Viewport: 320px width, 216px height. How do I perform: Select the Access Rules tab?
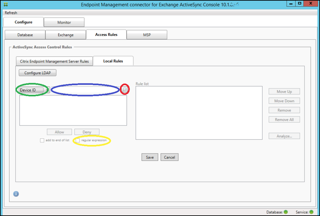pyautogui.click(x=106, y=35)
